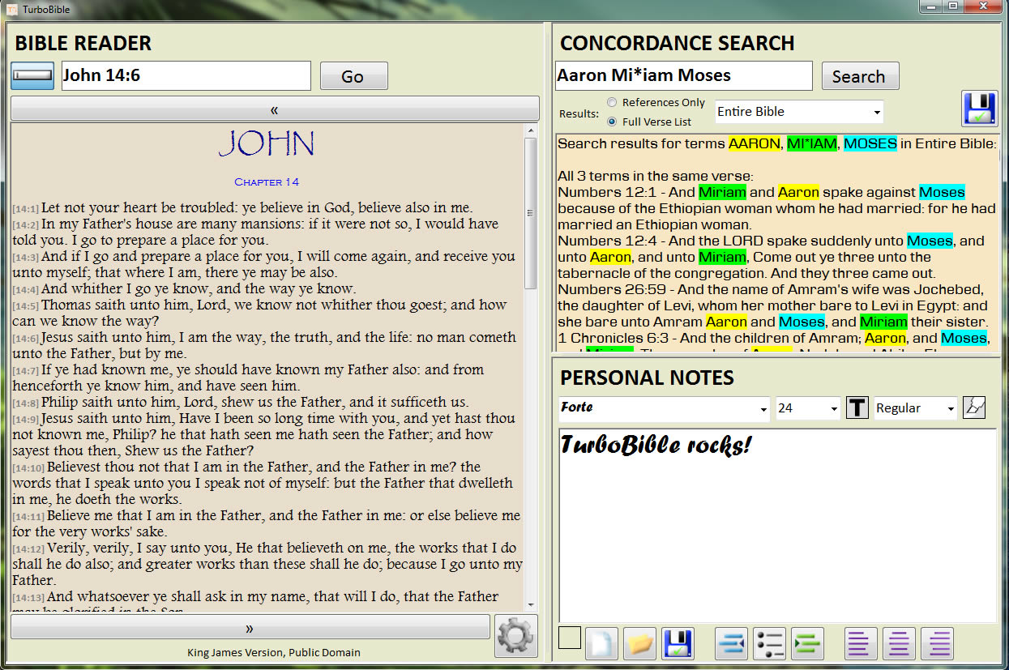
Task: Decrease indent with the blue outdent icon
Action: click(x=731, y=644)
